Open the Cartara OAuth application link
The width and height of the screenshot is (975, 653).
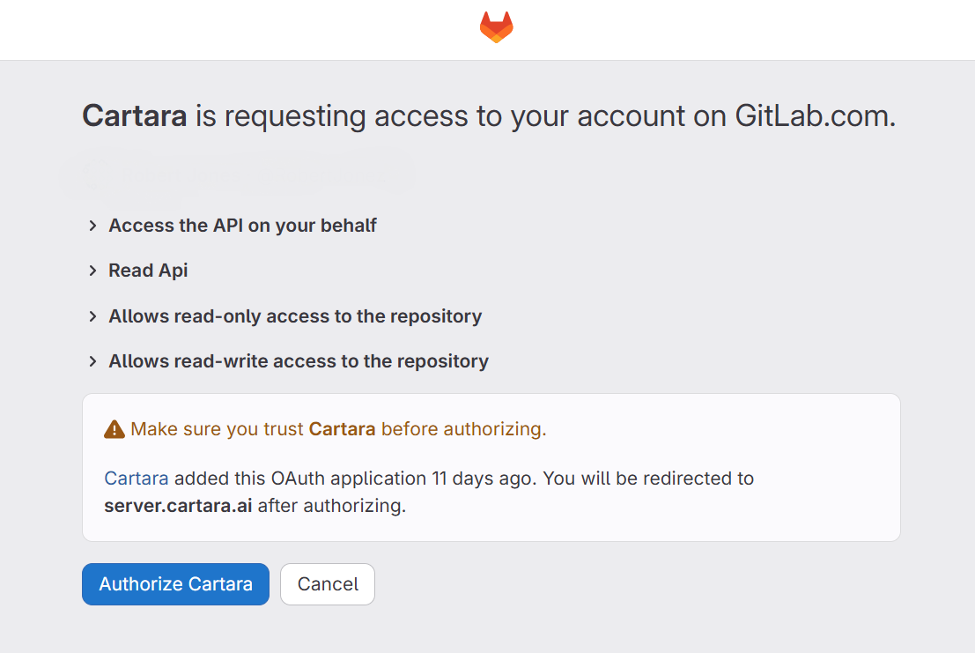pyautogui.click(x=136, y=478)
